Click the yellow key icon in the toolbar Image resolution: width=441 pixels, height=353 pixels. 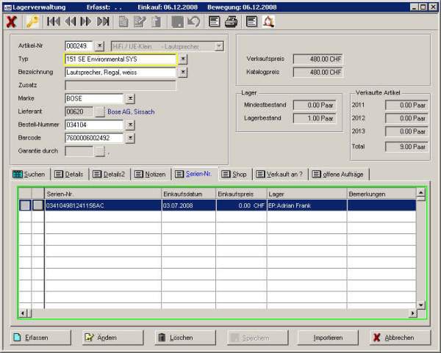click(32, 21)
